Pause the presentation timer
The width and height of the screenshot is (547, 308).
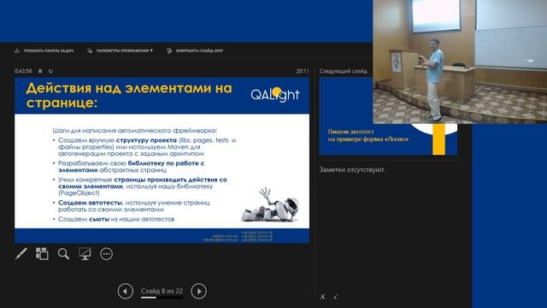pyautogui.click(x=40, y=71)
